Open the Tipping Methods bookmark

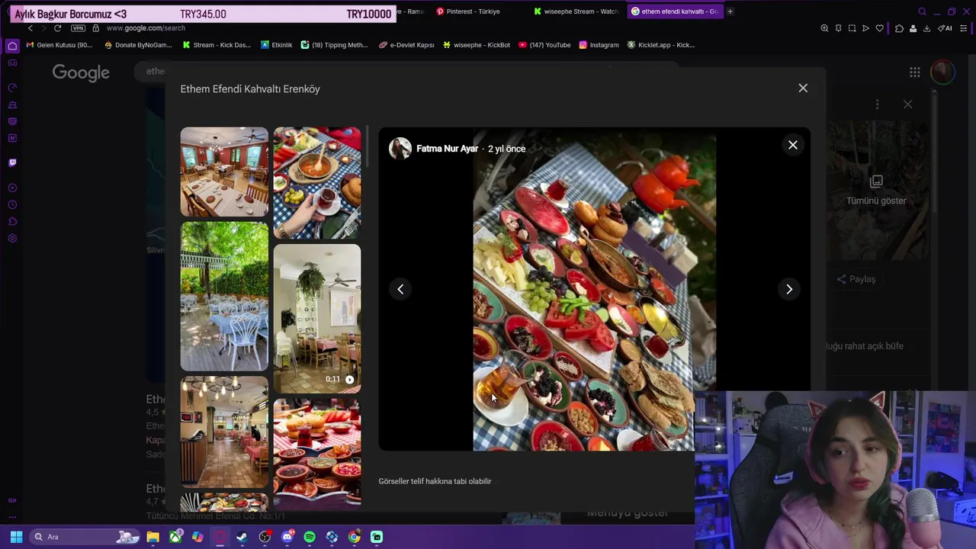pos(334,45)
